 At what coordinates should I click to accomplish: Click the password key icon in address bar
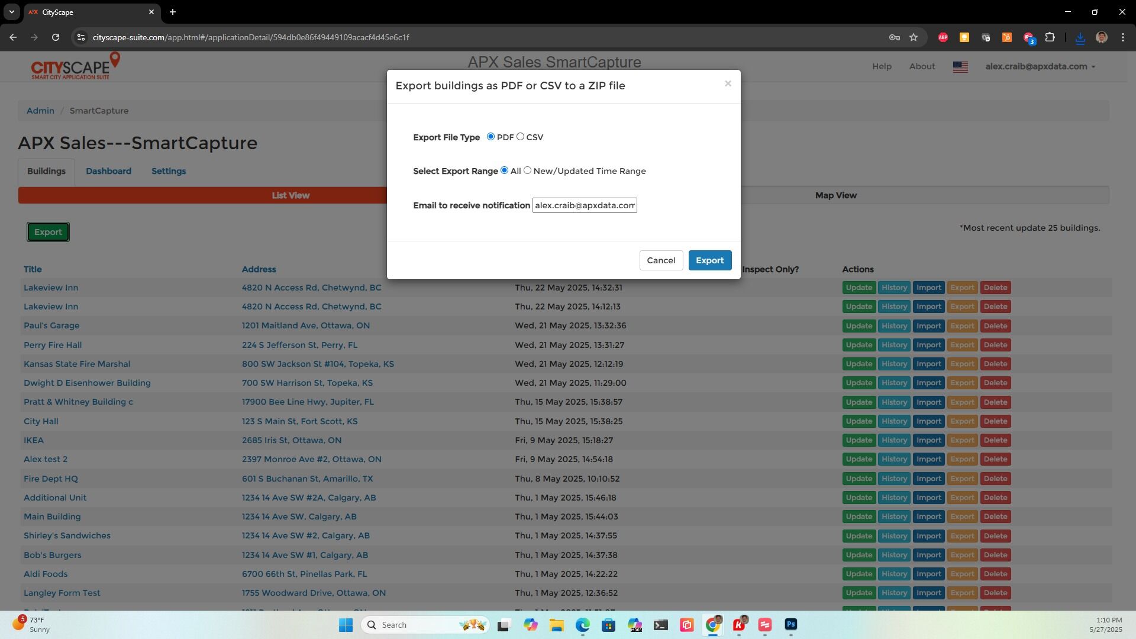894,37
